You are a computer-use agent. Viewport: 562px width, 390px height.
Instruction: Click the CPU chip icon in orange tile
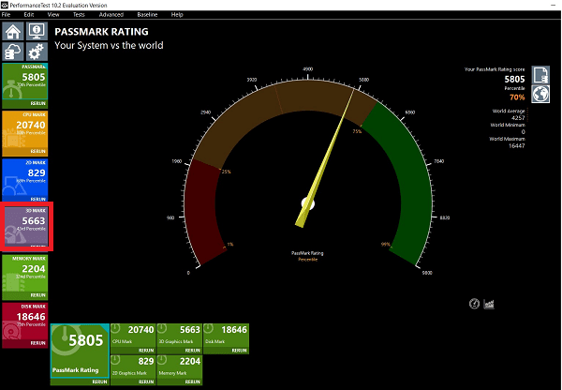(12, 138)
